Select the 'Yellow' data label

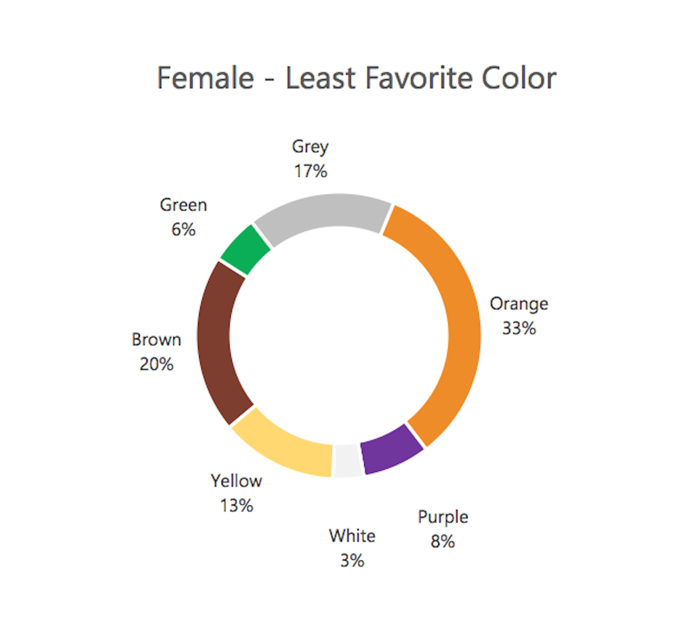(x=236, y=481)
